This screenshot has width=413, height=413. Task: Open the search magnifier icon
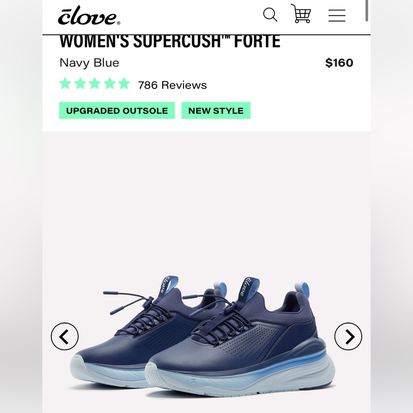(270, 14)
